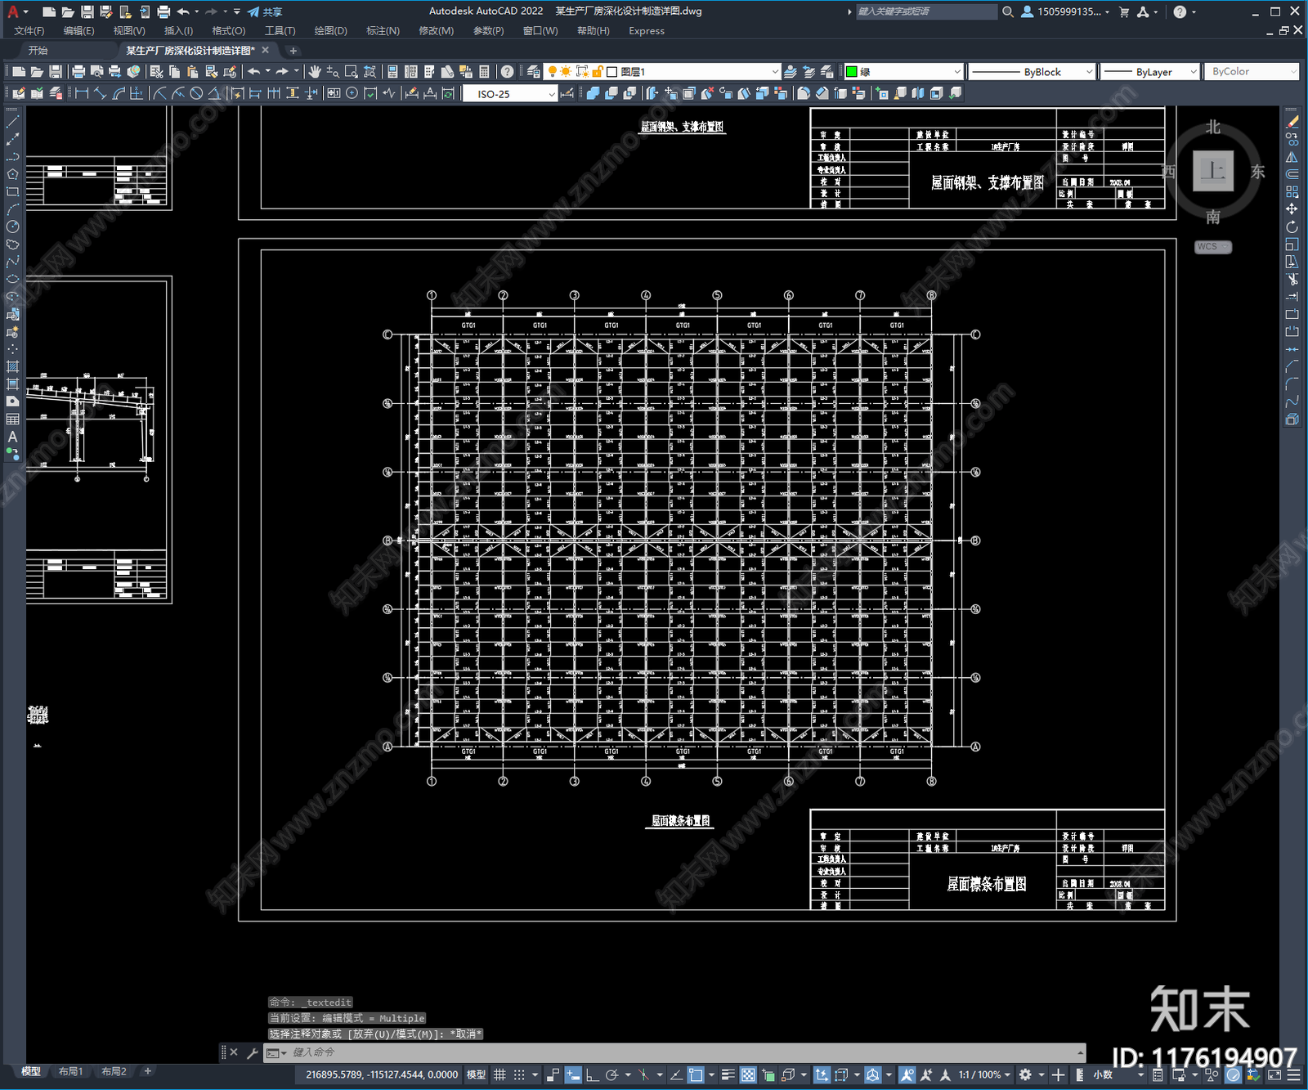Screen dimensions: 1308x1090
Task: Toggle polar tracking in status bar
Action: (x=611, y=1074)
